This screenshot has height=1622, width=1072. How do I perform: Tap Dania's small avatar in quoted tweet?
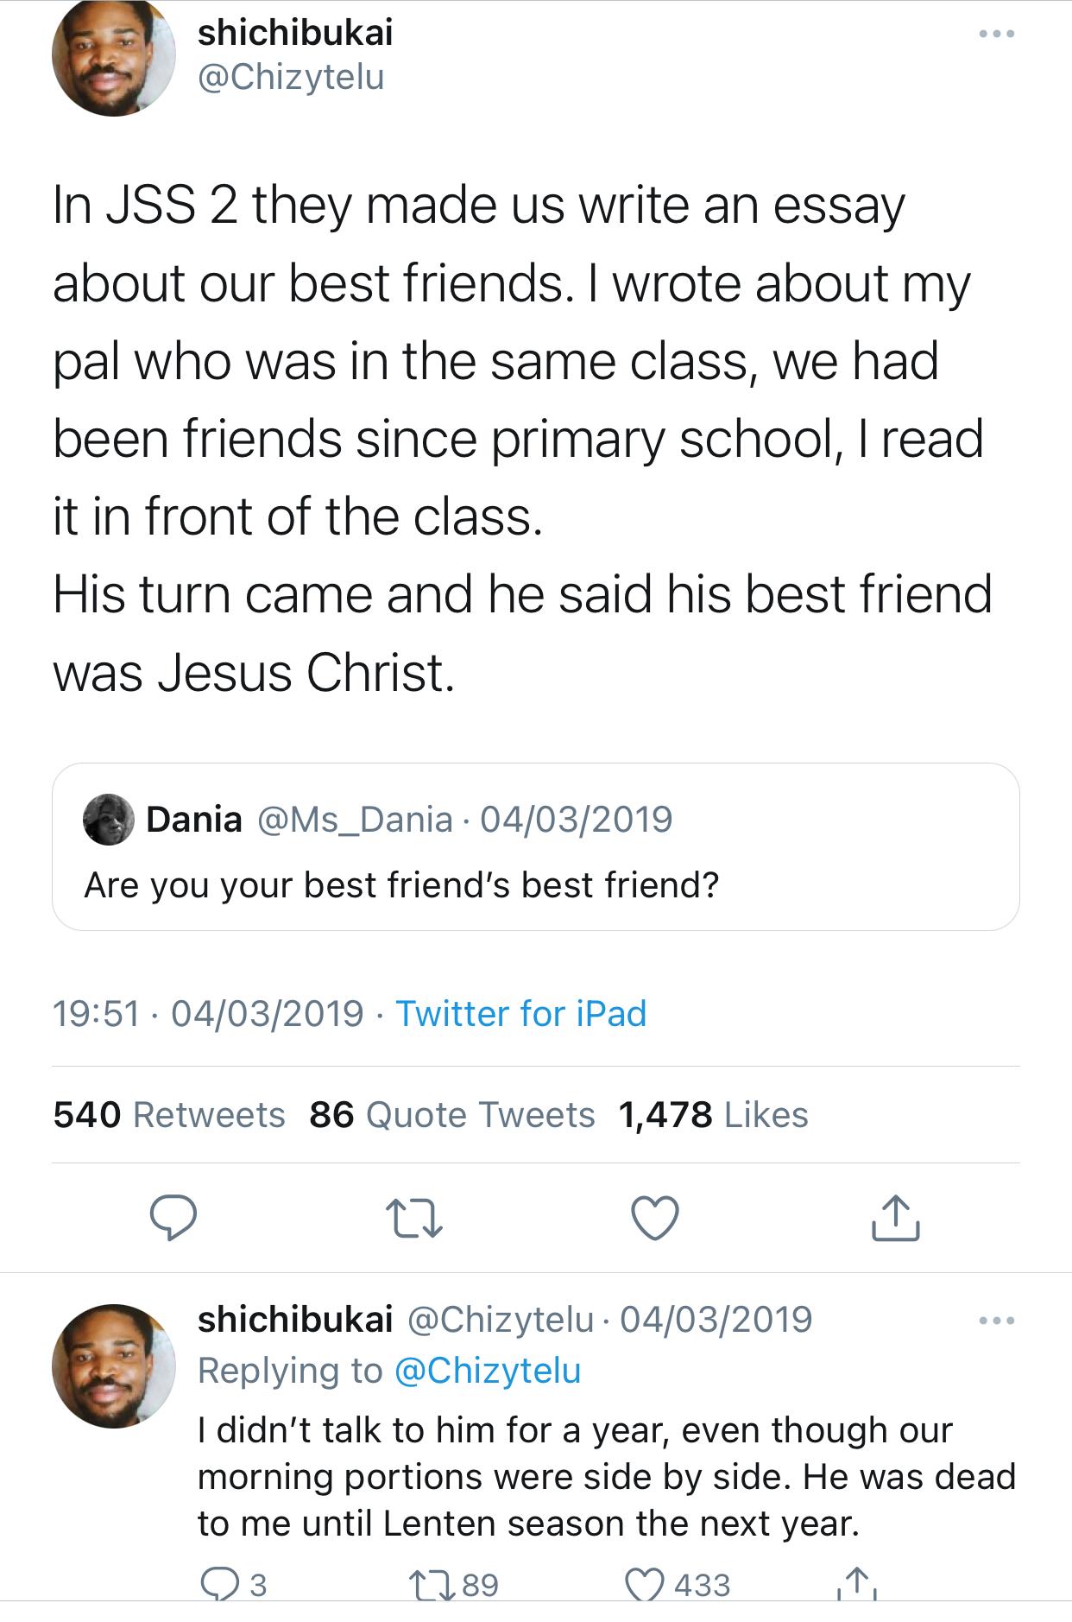109,820
